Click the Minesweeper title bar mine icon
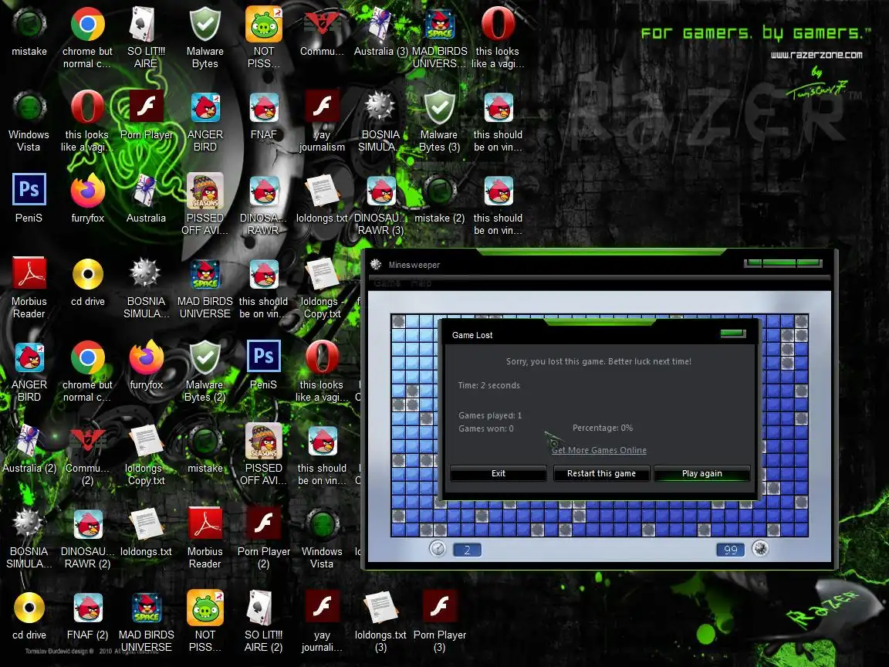This screenshot has height=667, width=889. coord(375,264)
